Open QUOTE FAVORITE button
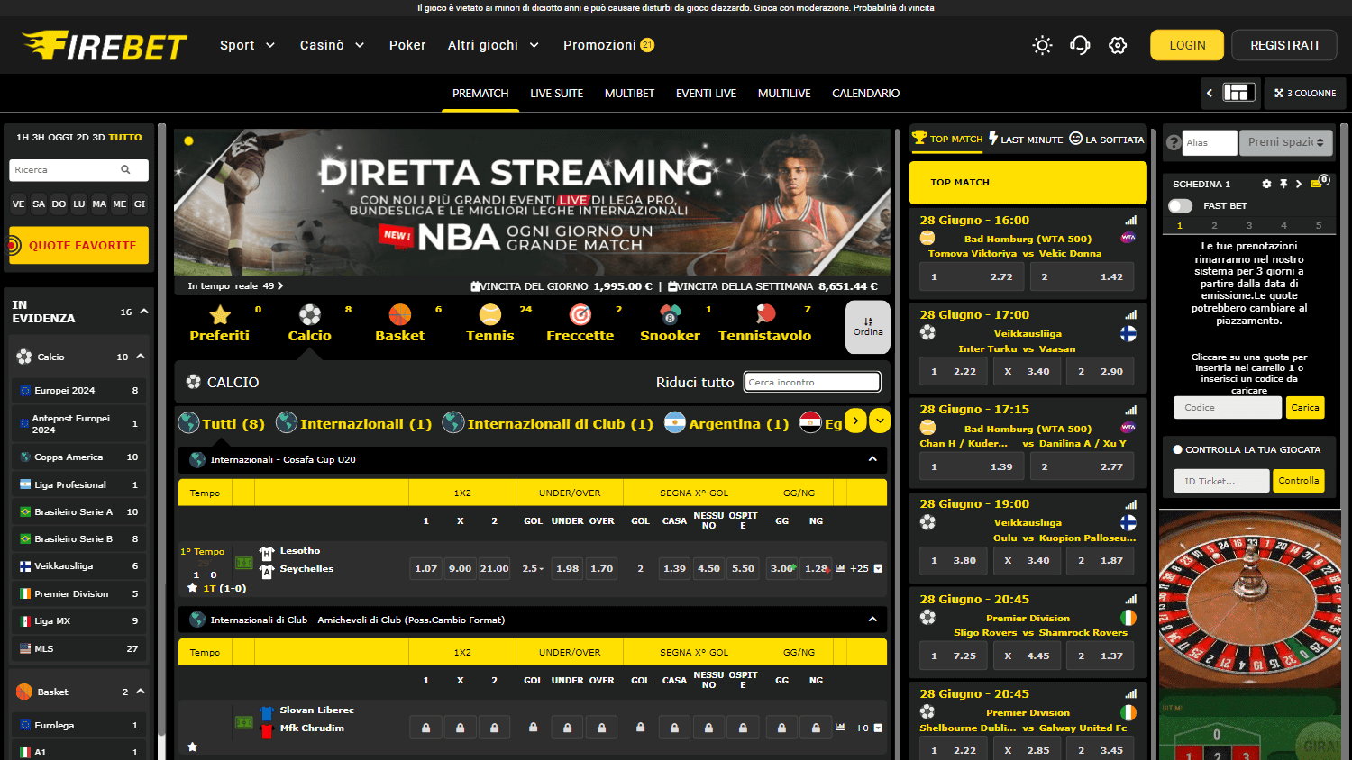 point(78,245)
